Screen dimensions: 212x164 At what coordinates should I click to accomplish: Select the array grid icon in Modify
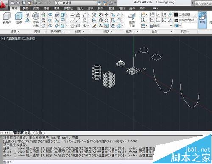click(119, 26)
